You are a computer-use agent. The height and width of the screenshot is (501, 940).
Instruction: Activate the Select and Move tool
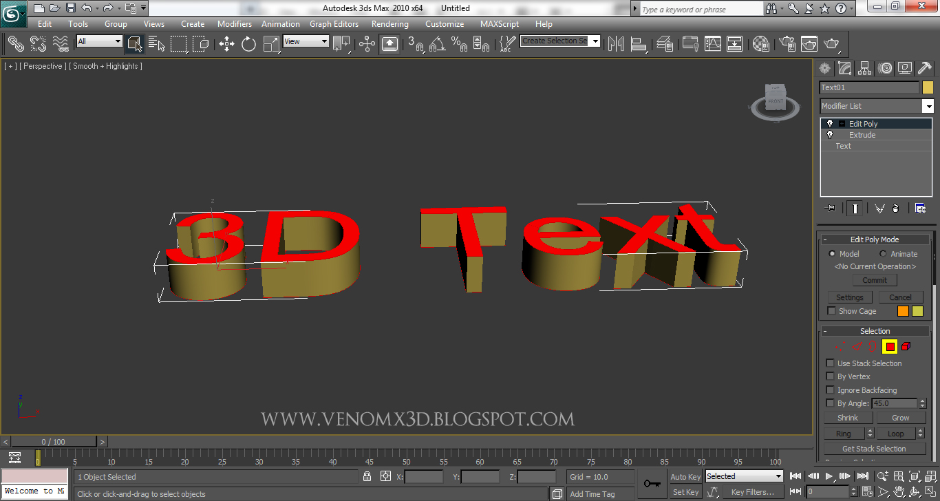(x=227, y=43)
